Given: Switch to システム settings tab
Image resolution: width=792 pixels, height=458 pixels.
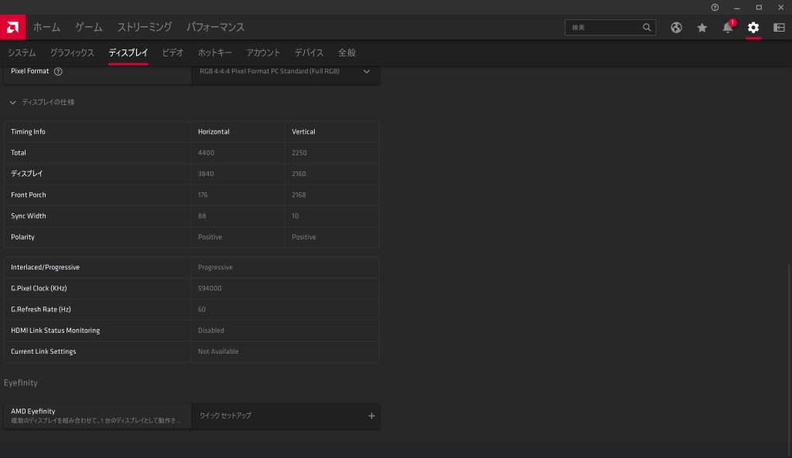Looking at the screenshot, I should coord(22,53).
